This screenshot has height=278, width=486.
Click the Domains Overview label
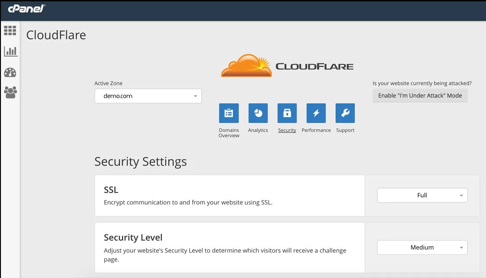click(x=229, y=133)
